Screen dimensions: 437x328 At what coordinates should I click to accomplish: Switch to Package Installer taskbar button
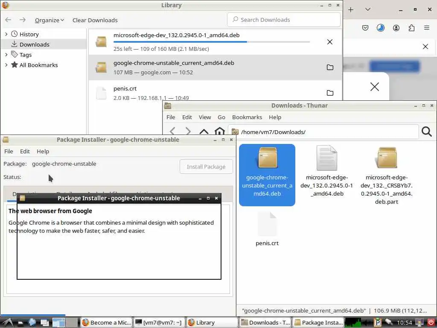coord(318,323)
